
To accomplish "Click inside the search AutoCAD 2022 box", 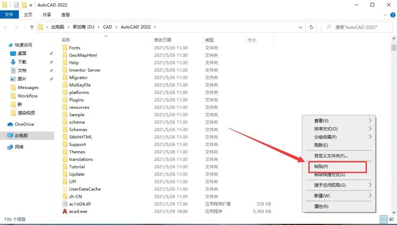I will pos(357,27).
